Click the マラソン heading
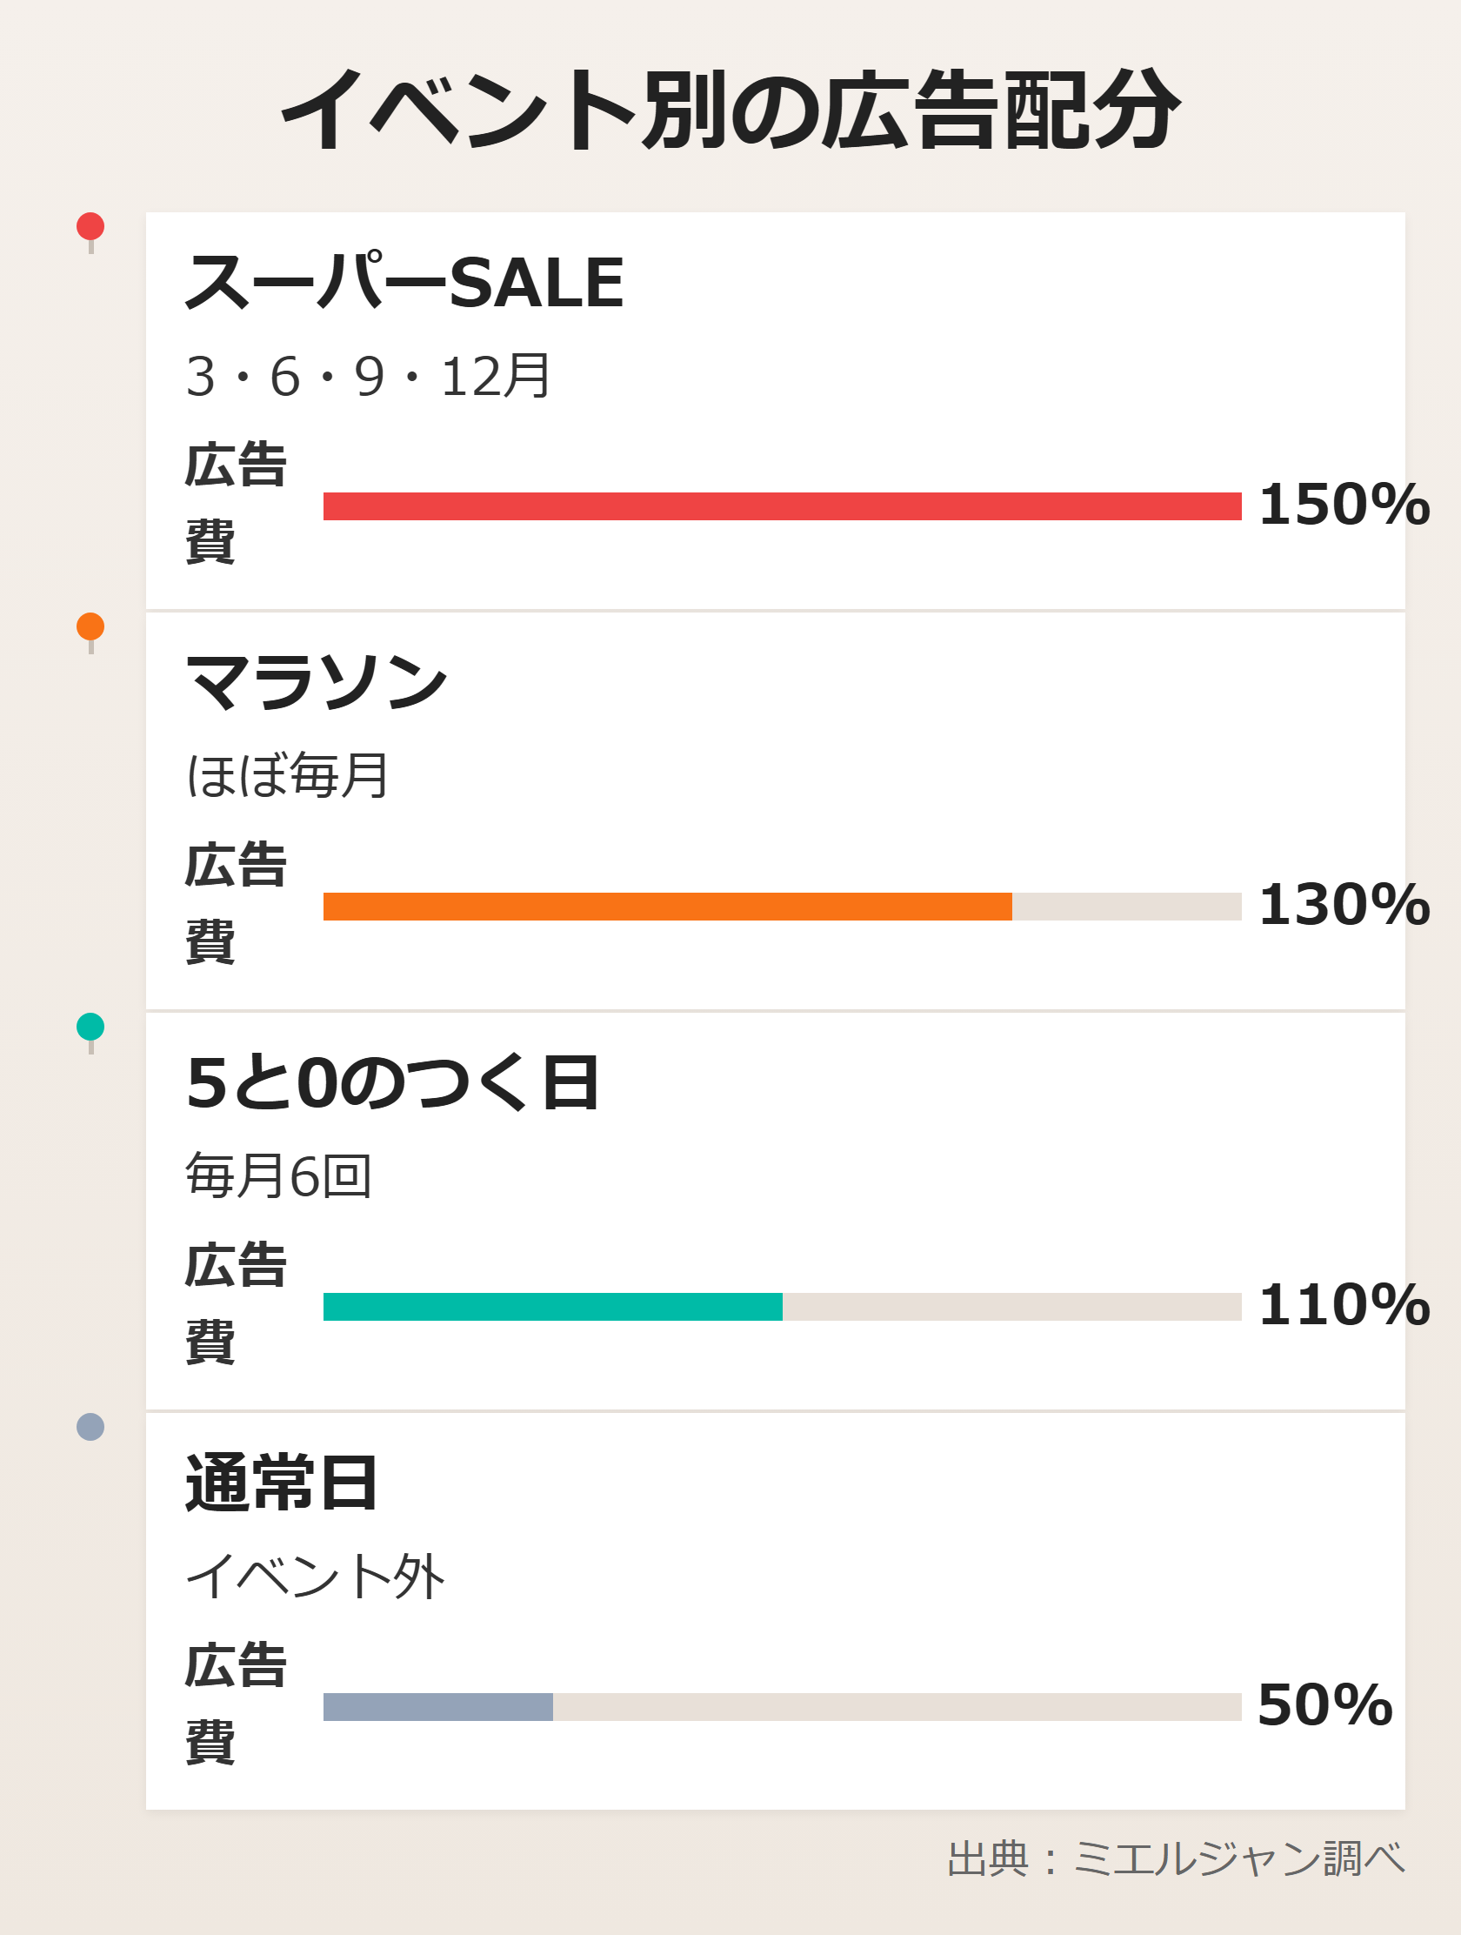The image size is (1461, 1935). (317, 682)
